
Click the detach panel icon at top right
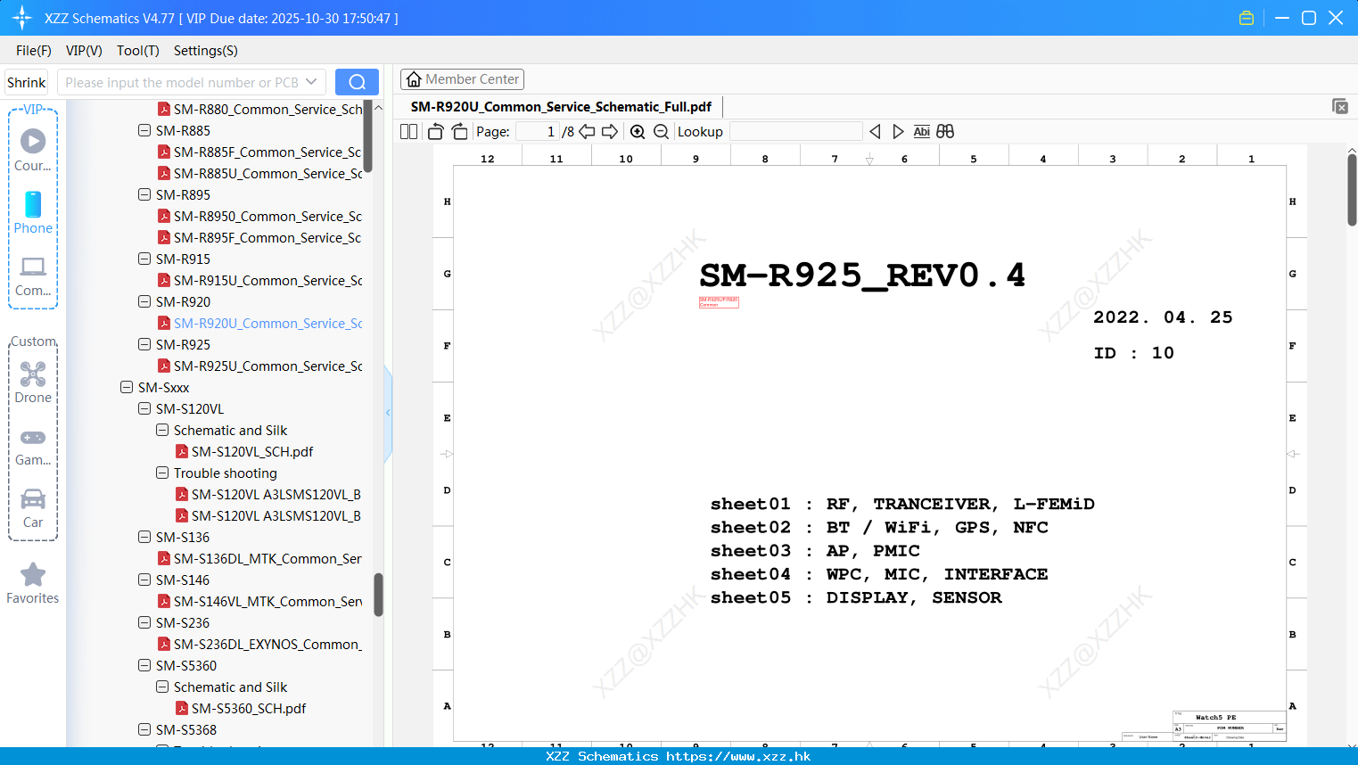click(x=1340, y=106)
